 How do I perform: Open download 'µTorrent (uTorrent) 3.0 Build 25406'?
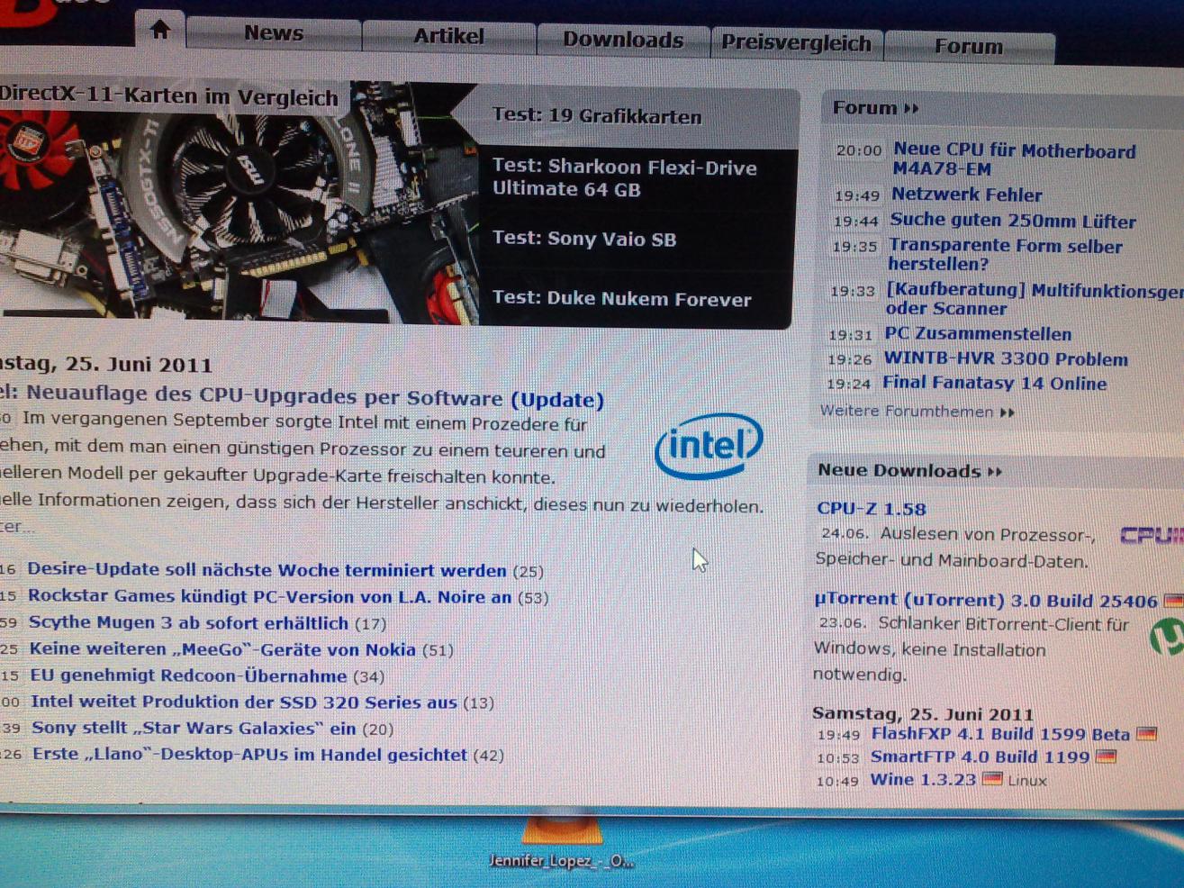pos(986,601)
